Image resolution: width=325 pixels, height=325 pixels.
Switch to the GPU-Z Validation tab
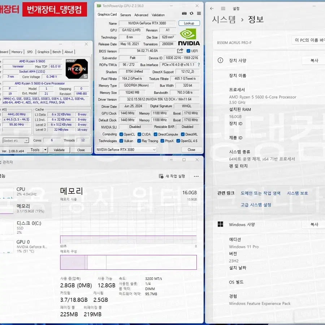click(158, 15)
